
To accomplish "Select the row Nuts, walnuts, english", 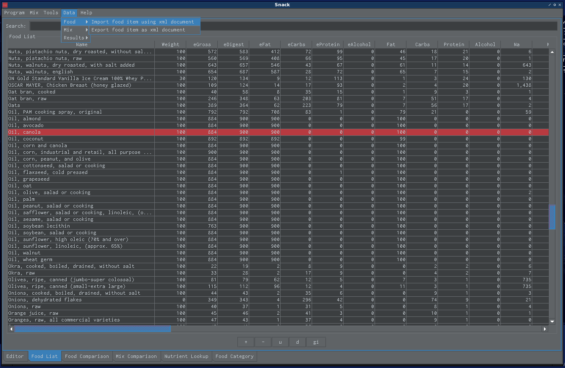I will tap(279, 72).
